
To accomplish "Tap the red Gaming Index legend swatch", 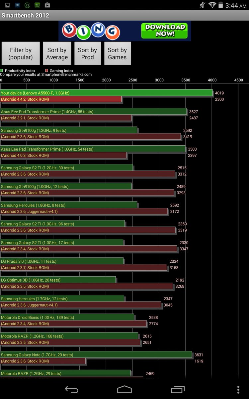I will pyautogui.click(x=47, y=70).
